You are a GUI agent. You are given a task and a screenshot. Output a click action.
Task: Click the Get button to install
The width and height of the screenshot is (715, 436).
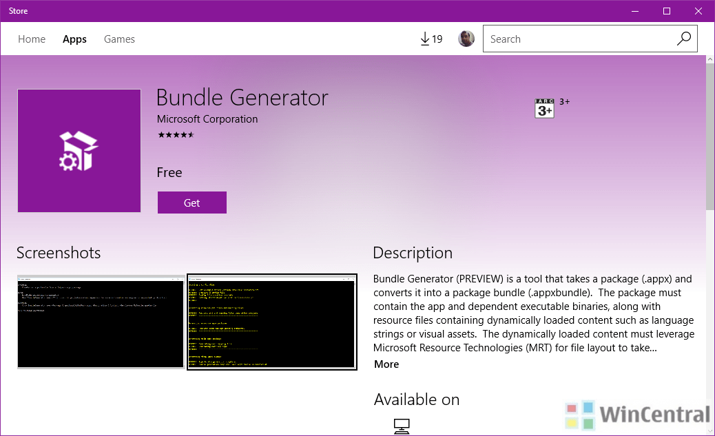coord(192,203)
